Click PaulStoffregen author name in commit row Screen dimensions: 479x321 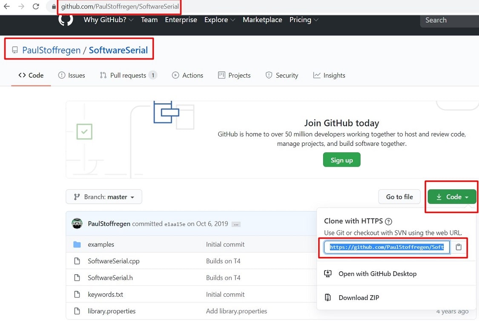pos(109,224)
